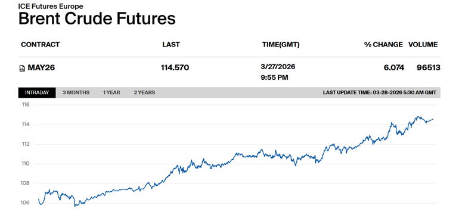Click the % CHANGE column header

[x=383, y=45]
